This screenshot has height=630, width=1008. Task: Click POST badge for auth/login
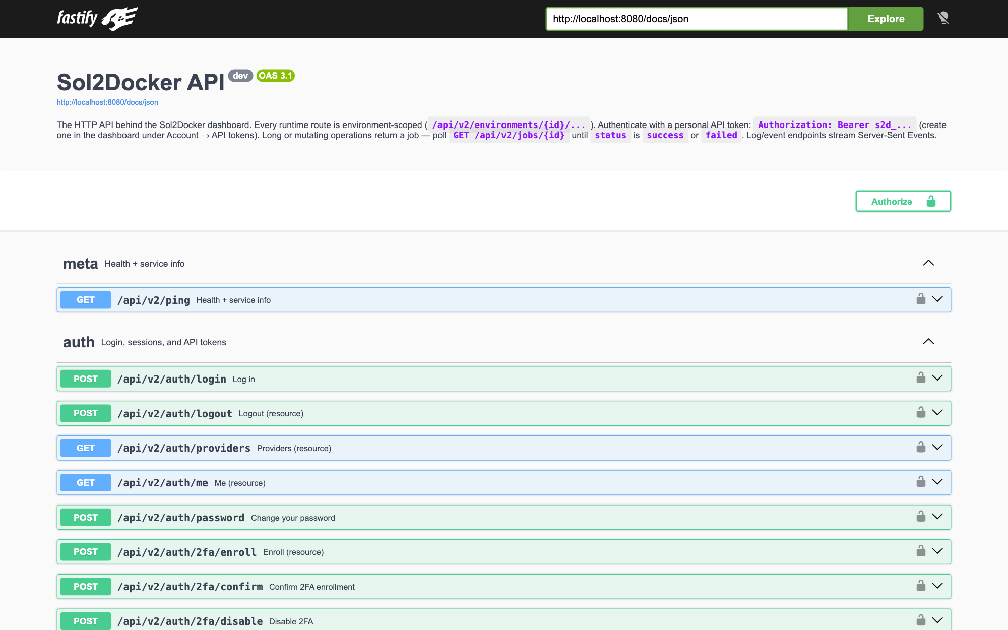coord(86,379)
